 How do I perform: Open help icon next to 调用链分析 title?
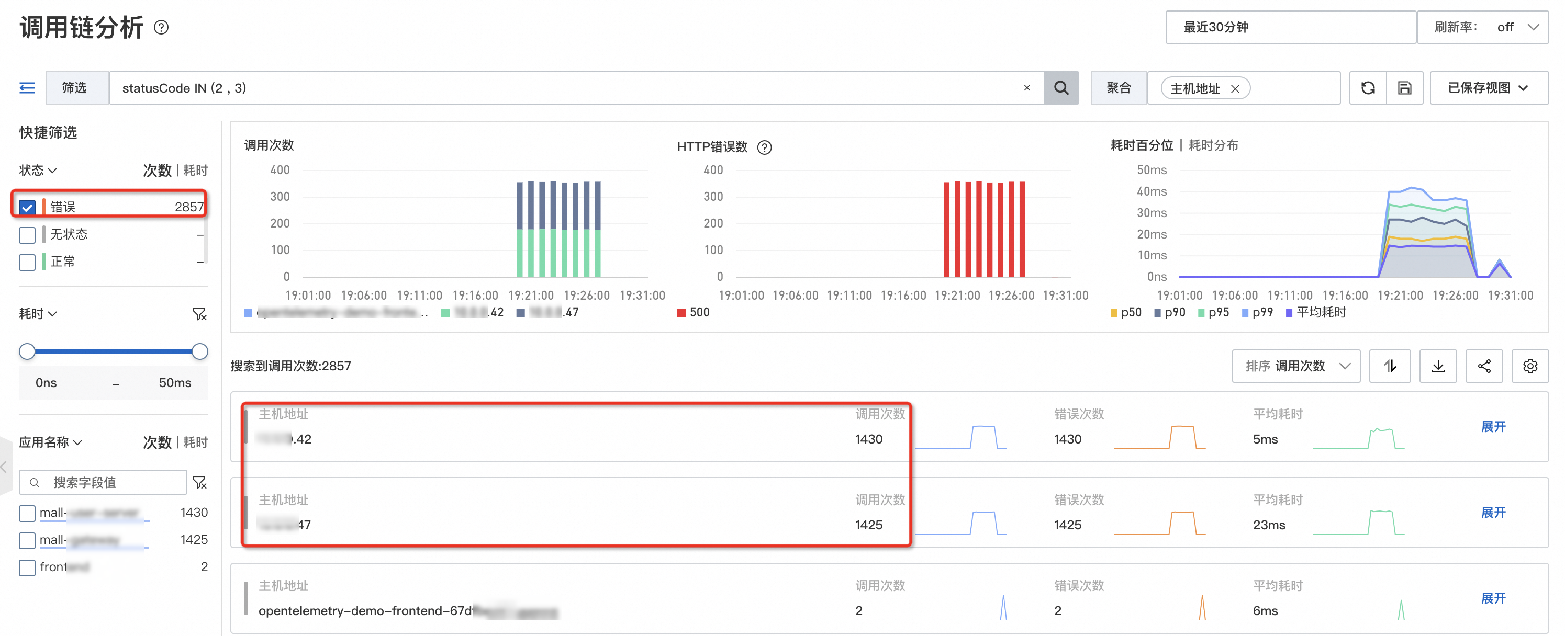click(x=161, y=27)
